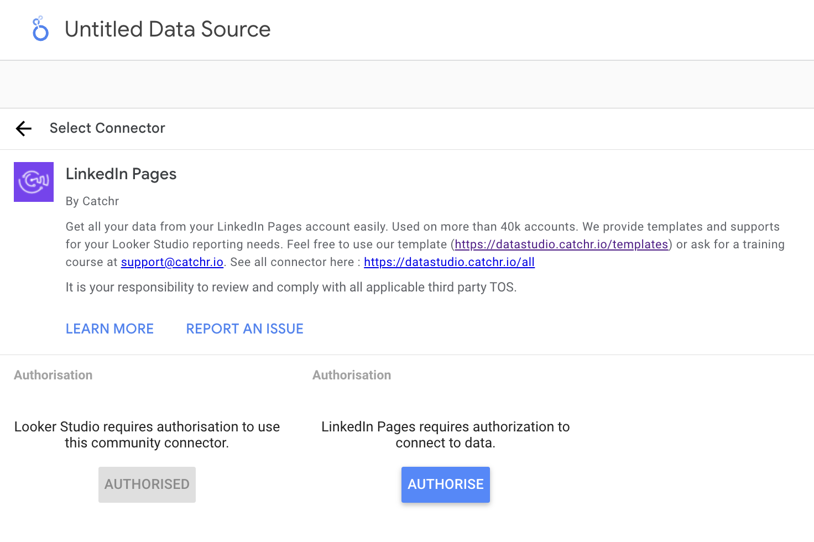Click the purple LinkedIn Pages connector icon

click(33, 182)
